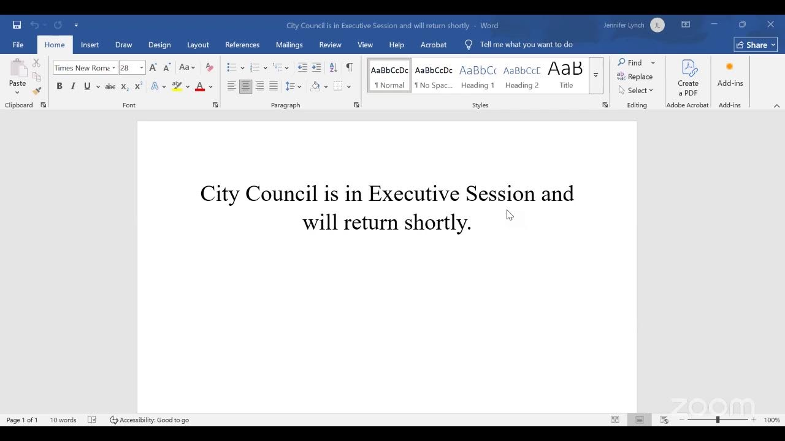Viewport: 785px width, 441px height.
Task: Apply the No Spacing style
Action: (x=434, y=76)
